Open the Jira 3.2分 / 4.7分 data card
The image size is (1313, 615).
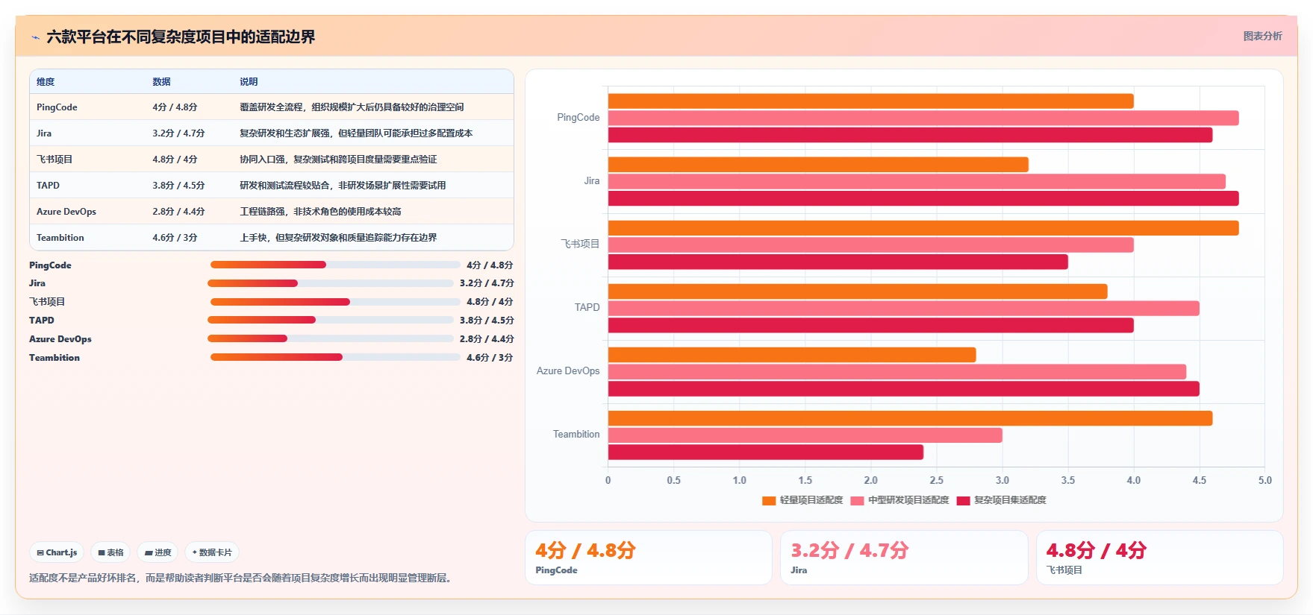click(x=904, y=558)
